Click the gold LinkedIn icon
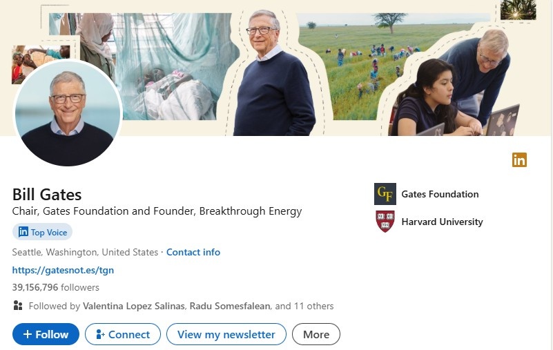Image resolution: width=553 pixels, height=350 pixels. [519, 160]
